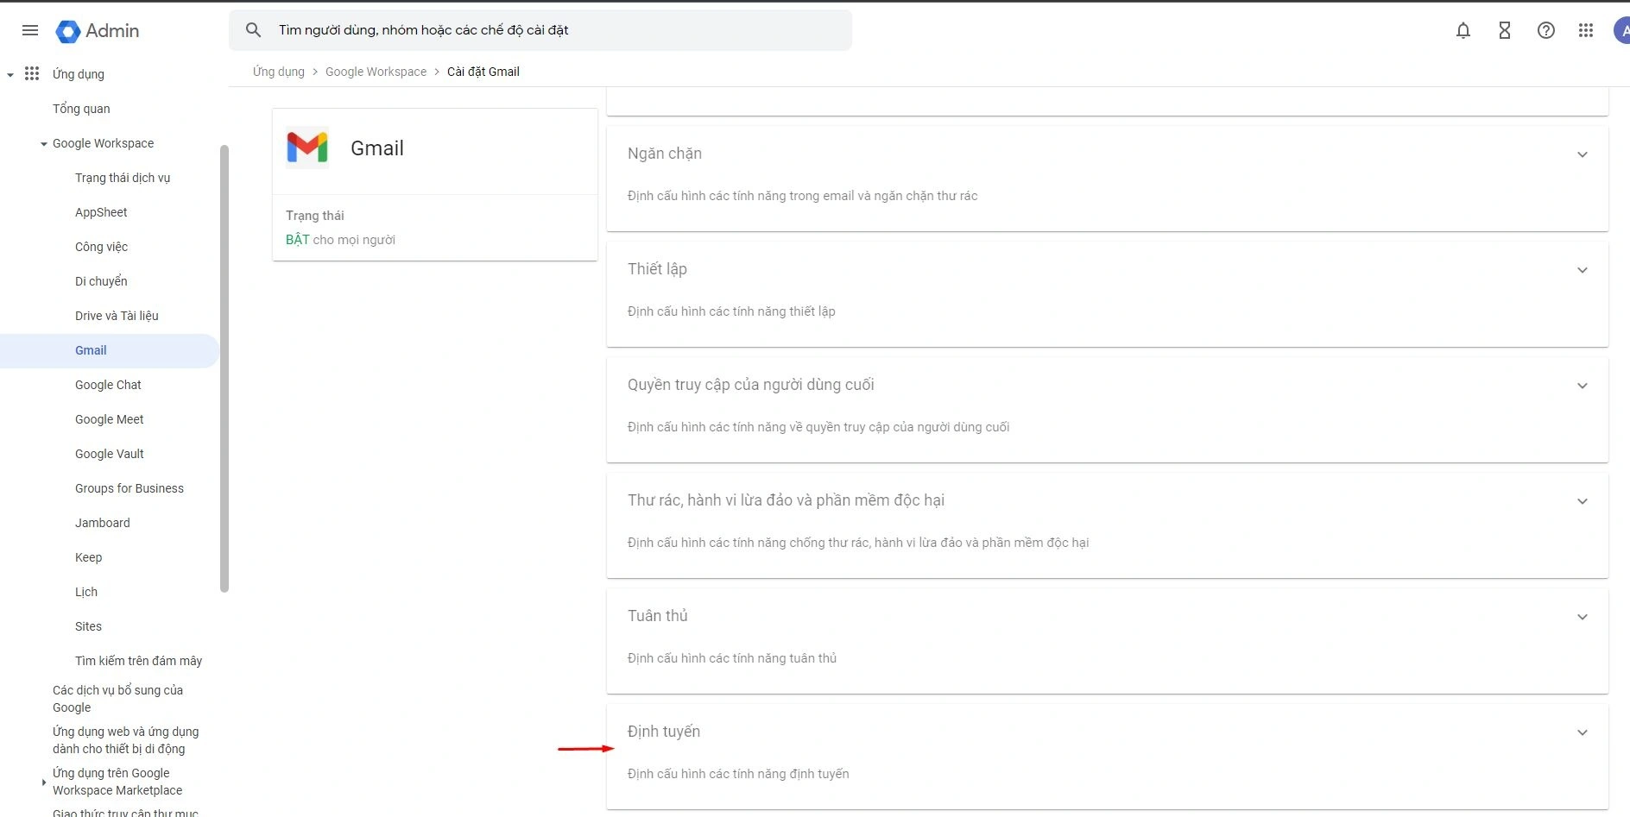Open the account avatar
Screen dimensions: 1630x817
click(1621, 30)
